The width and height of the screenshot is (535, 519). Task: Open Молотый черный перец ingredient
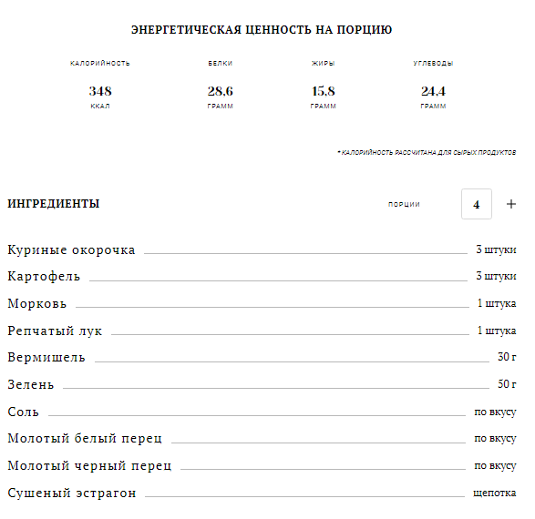(89, 465)
